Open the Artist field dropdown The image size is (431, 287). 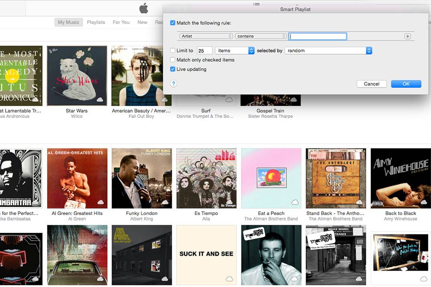(206, 36)
